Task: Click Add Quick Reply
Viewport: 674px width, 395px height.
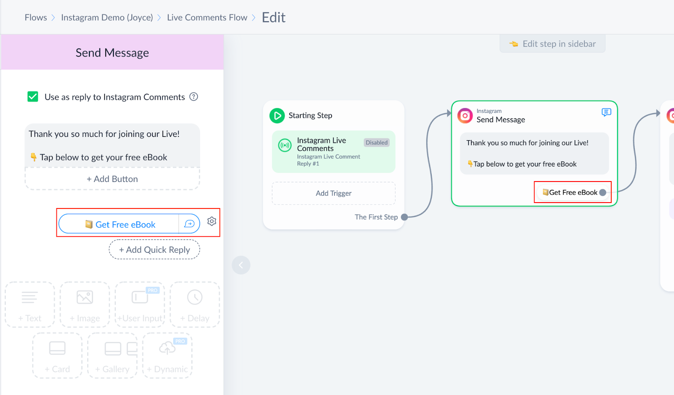Action: point(154,249)
